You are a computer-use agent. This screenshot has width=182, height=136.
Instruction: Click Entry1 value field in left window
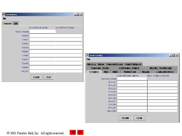click(x=69, y=36)
